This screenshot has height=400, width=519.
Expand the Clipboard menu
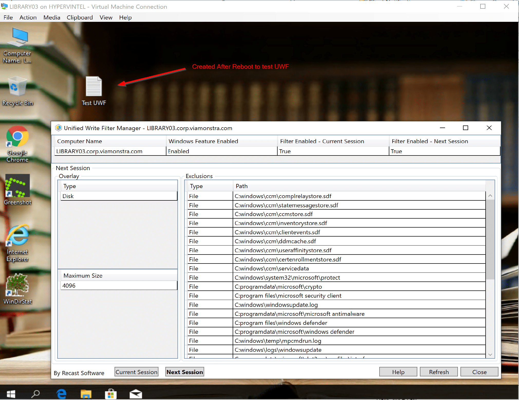[x=80, y=17]
